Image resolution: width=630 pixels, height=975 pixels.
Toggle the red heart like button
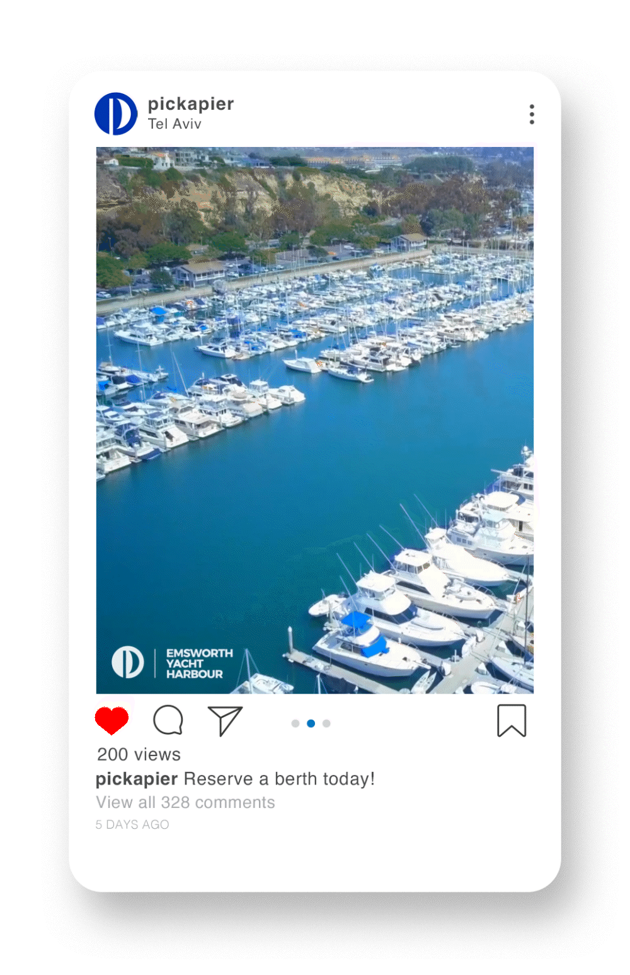[x=112, y=720]
